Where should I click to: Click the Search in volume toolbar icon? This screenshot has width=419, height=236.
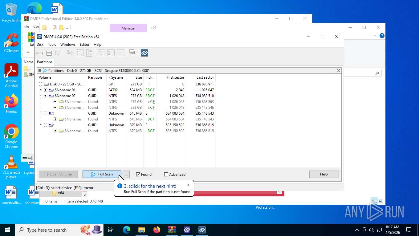tap(80, 53)
